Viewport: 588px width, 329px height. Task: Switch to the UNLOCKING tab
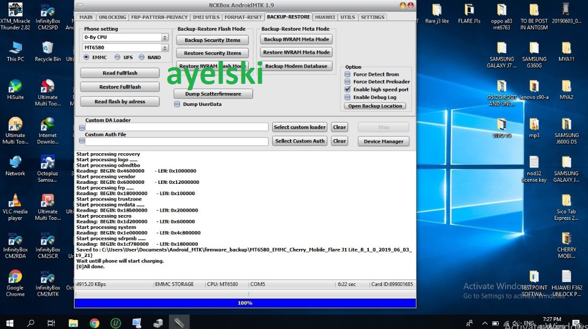pyautogui.click(x=112, y=17)
